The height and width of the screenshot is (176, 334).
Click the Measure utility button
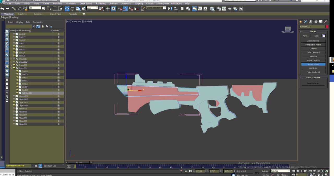click(313, 56)
